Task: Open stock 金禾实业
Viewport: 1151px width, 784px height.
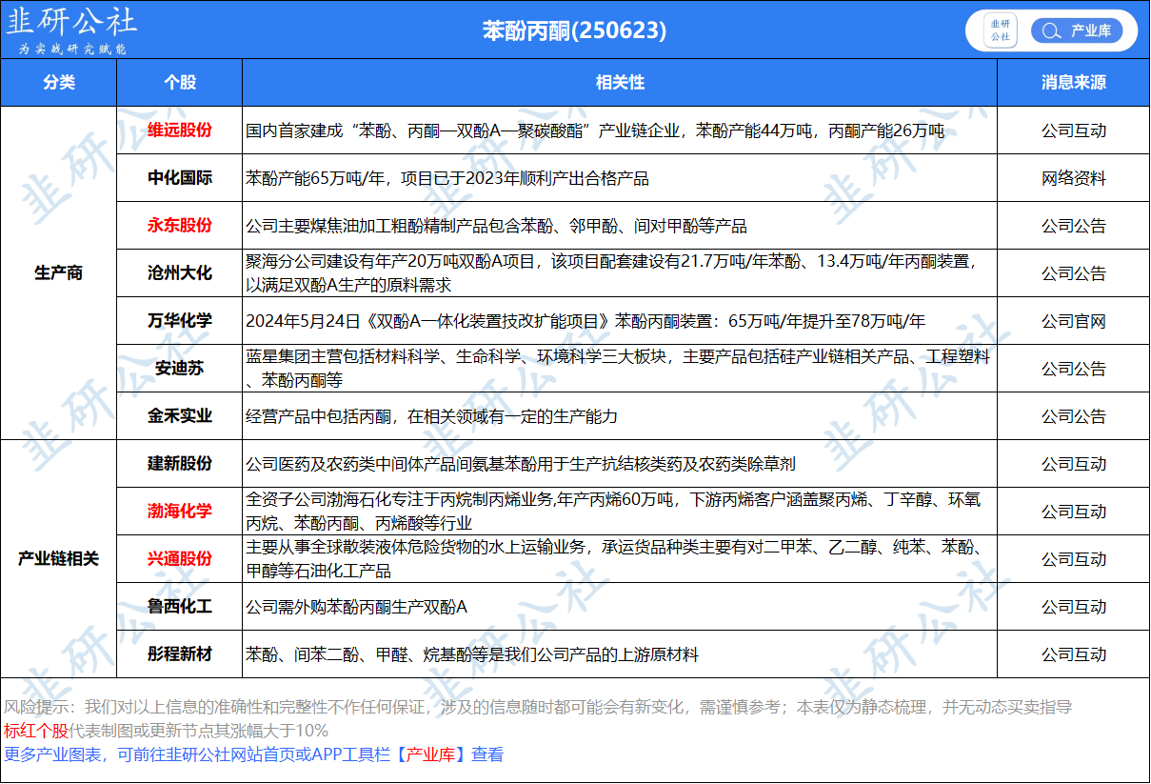Action: point(180,416)
